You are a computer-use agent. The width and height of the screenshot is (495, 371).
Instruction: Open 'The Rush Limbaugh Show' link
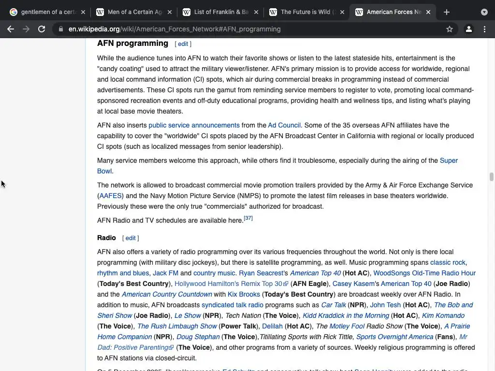click(x=177, y=326)
